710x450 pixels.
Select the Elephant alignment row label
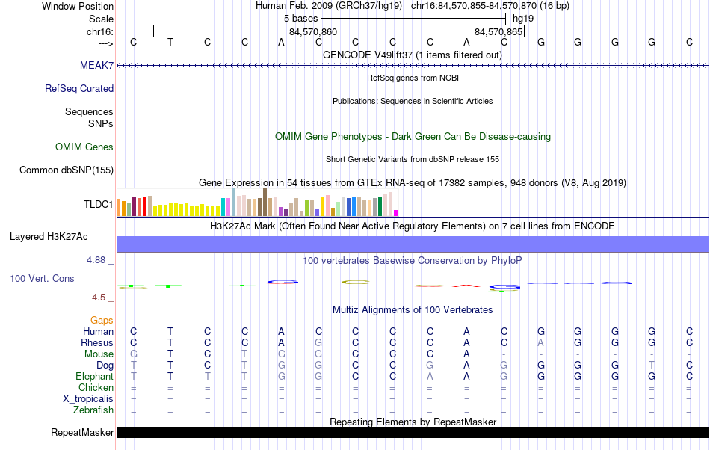click(95, 376)
